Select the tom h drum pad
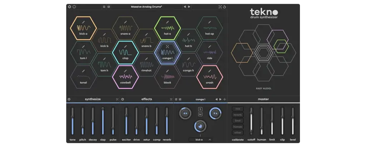Screen dimensions: 366x147 pyautogui.click(x=104, y=65)
